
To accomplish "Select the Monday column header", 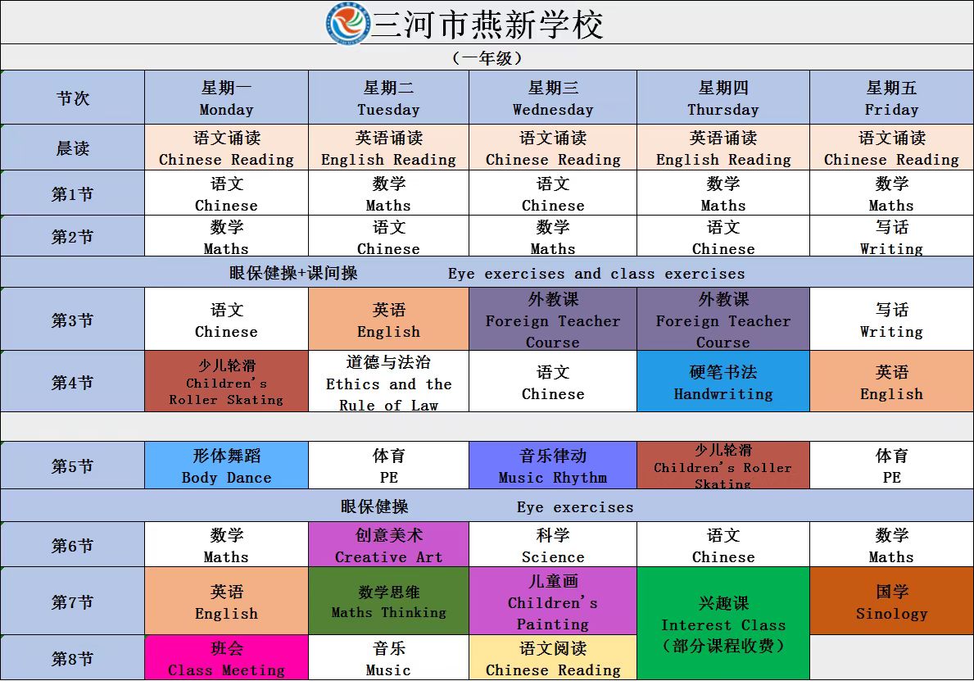I will (x=226, y=98).
